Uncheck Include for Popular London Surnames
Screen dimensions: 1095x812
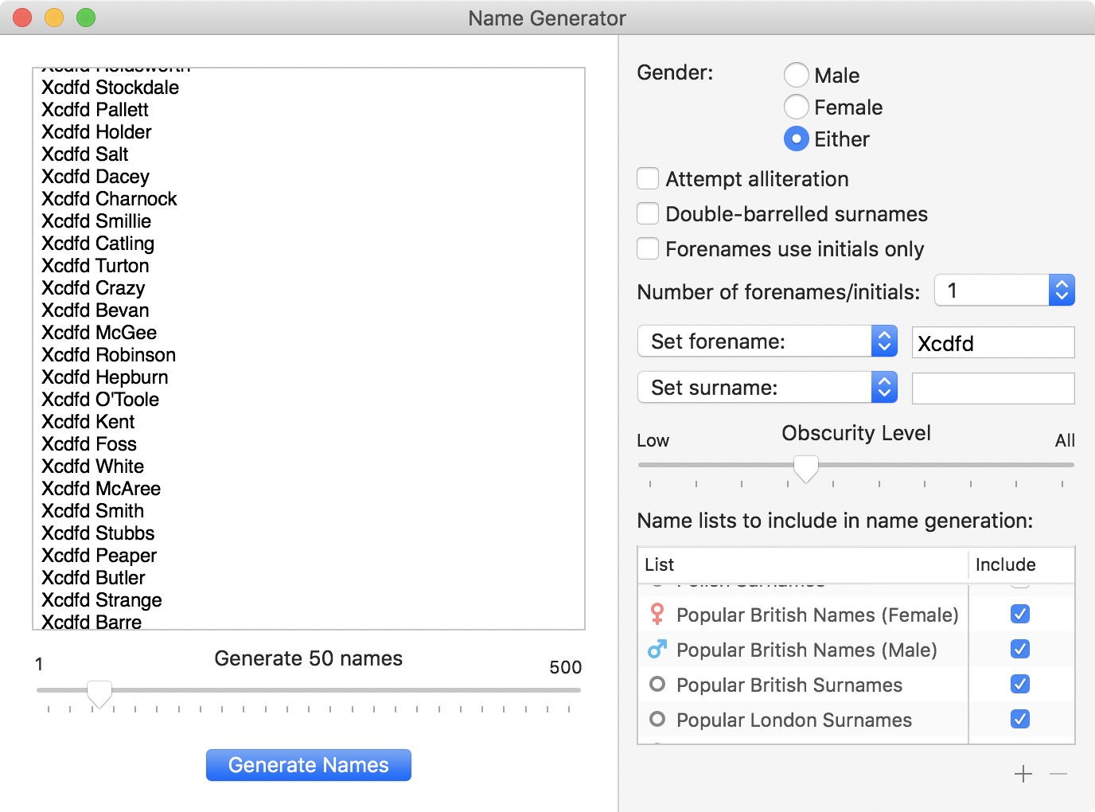pyautogui.click(x=1019, y=720)
